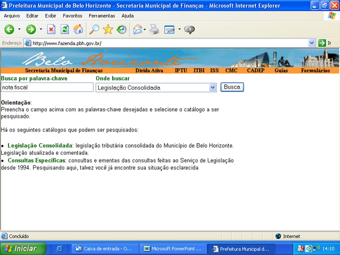Click the Back navigation arrow

tap(9, 29)
